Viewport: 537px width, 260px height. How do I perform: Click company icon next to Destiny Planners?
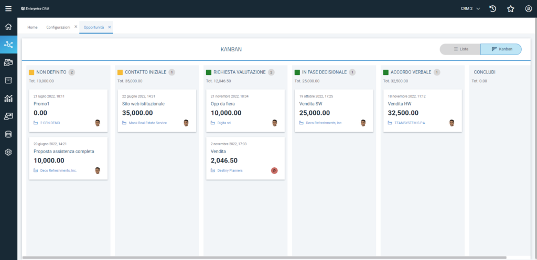click(x=213, y=170)
